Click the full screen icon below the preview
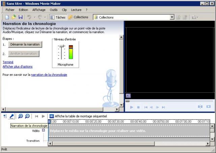This screenshot has width=216, height=153. [128, 95]
